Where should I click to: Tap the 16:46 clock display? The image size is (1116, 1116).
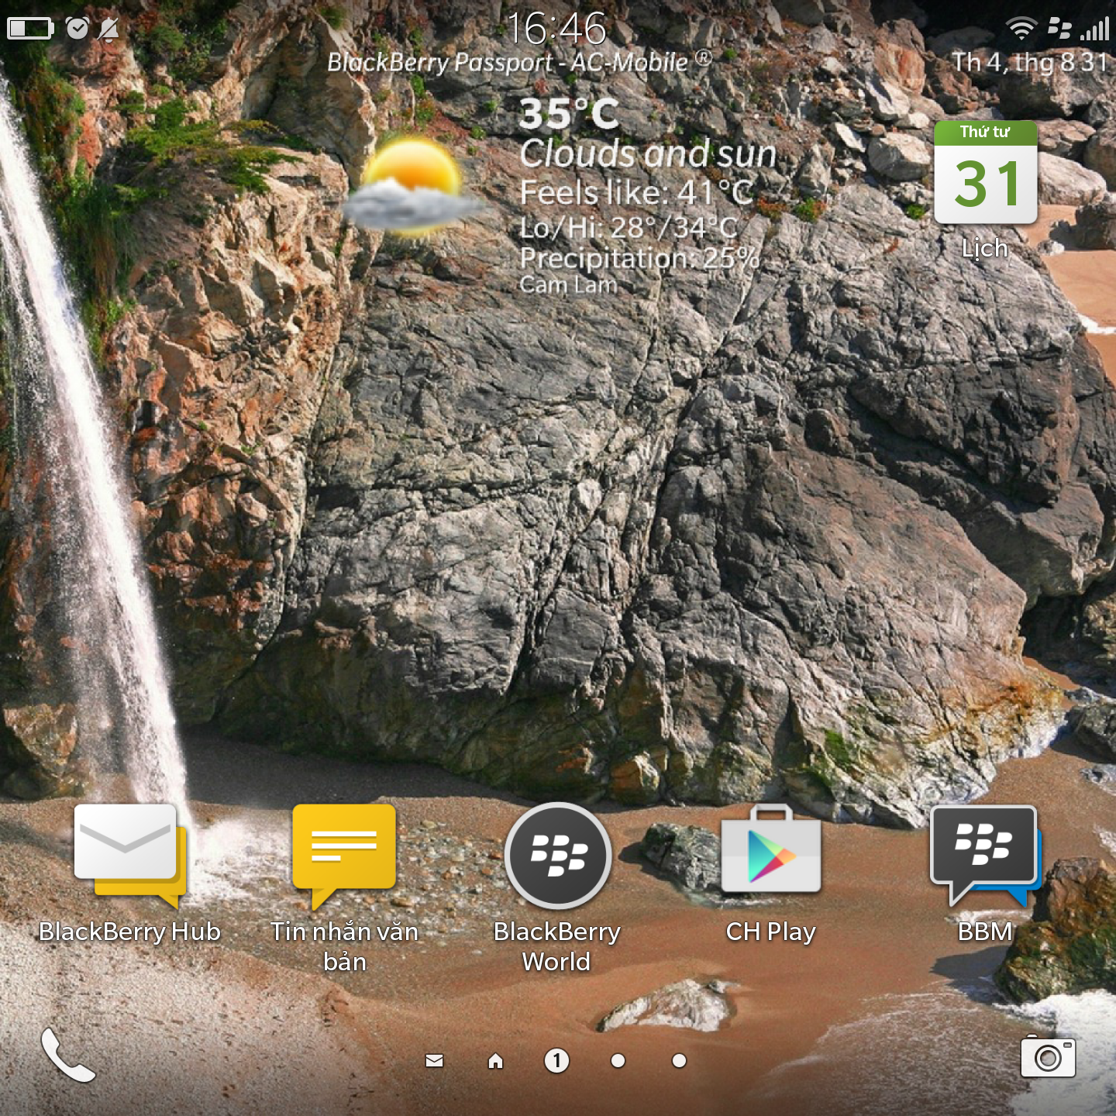coord(556,29)
